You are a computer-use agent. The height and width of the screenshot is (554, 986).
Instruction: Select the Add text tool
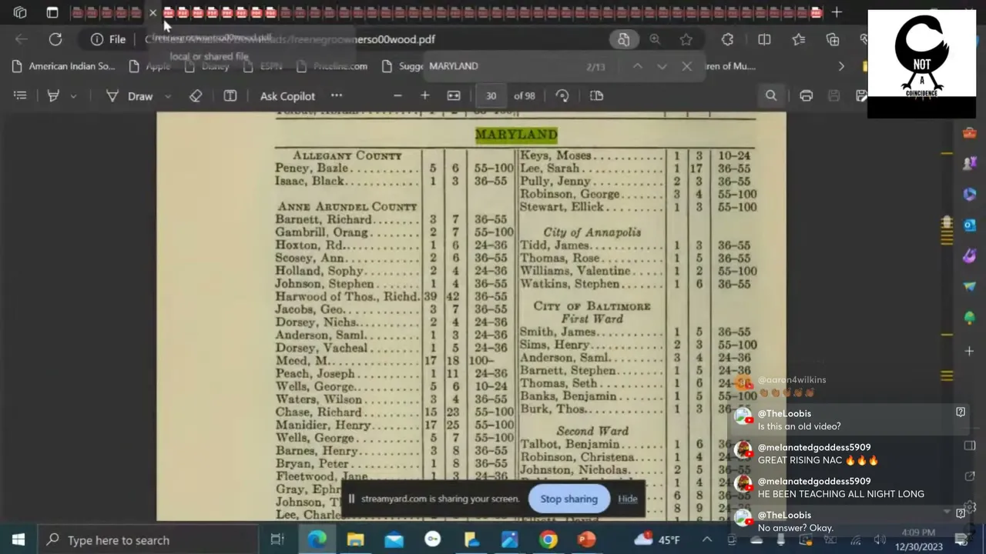pos(230,95)
